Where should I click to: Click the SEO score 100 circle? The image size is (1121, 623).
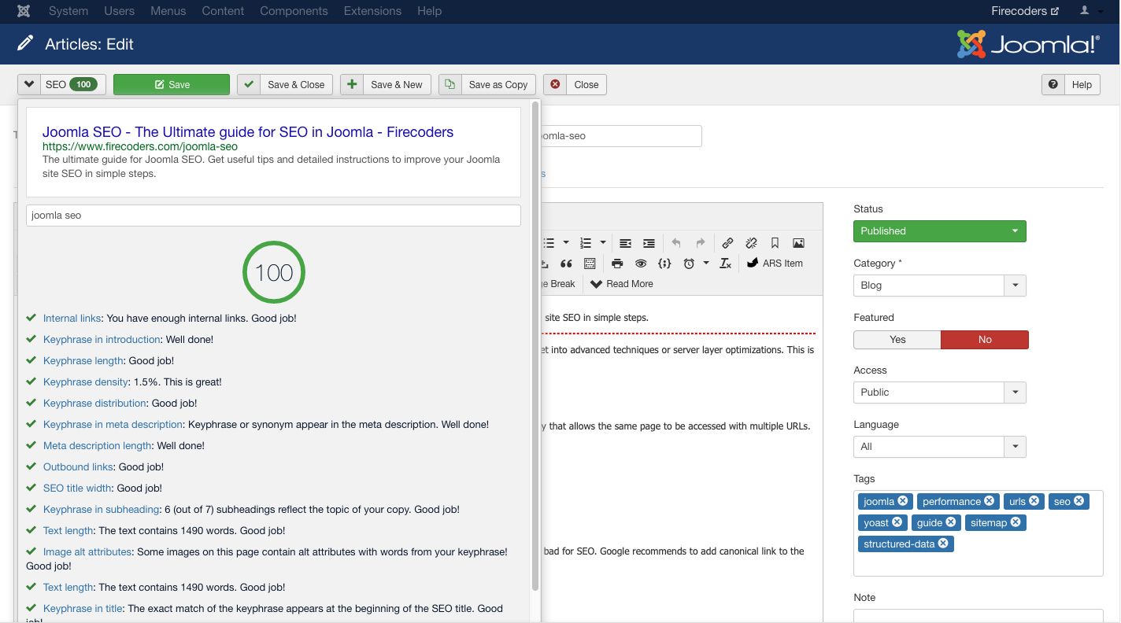click(274, 273)
